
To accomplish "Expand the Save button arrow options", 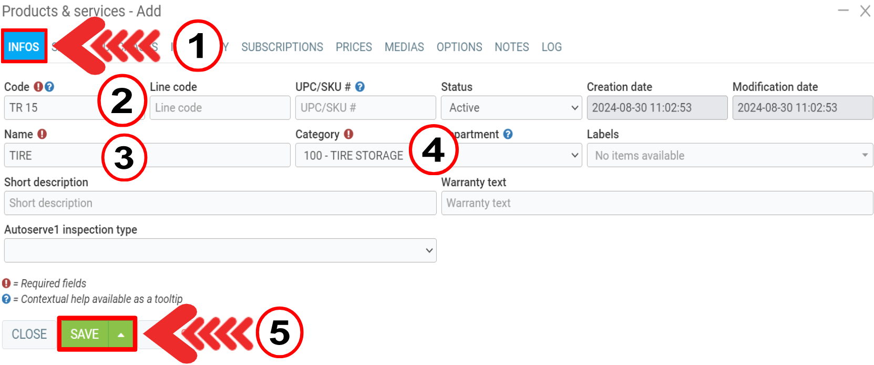I will 121,334.
